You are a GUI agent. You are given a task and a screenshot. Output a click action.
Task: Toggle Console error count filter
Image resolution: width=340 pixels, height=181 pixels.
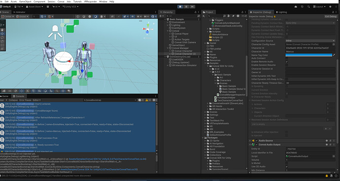[155, 100]
